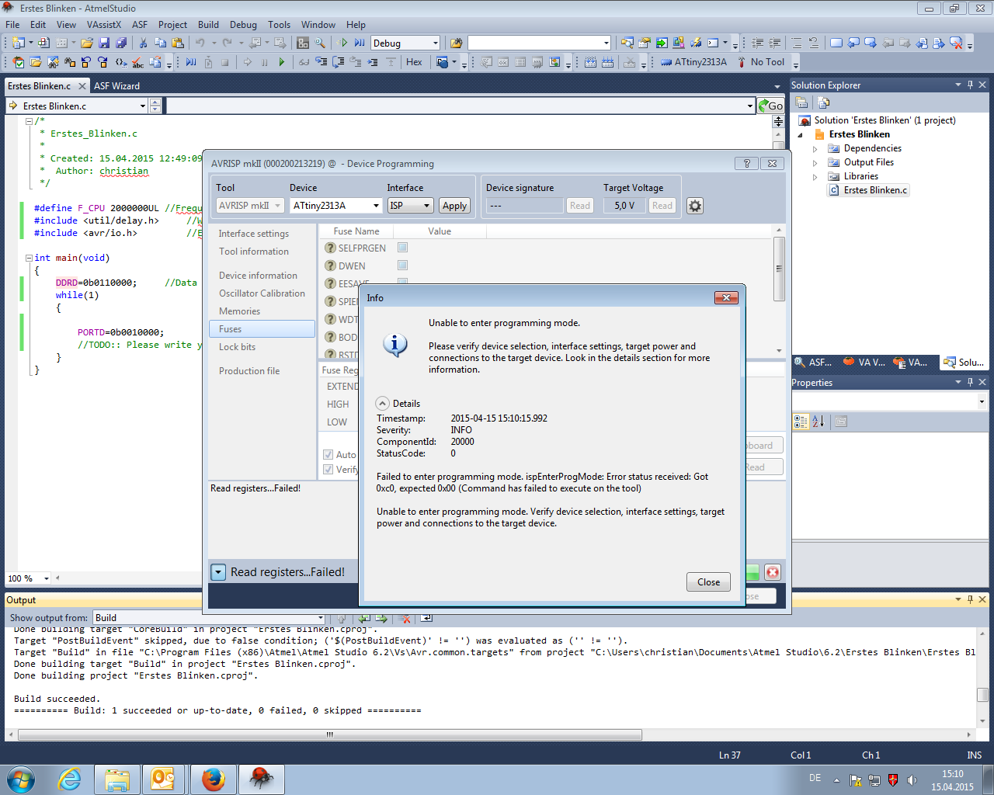
Task: Toggle the SELFPRGEN fuse checkbox
Action: pos(402,248)
